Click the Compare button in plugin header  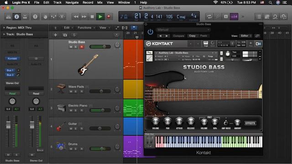(x=178, y=36)
